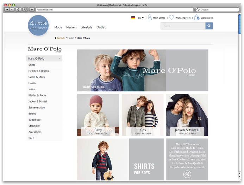244x185 pixels.
Task: Select Bademode category
Action: 44,120
